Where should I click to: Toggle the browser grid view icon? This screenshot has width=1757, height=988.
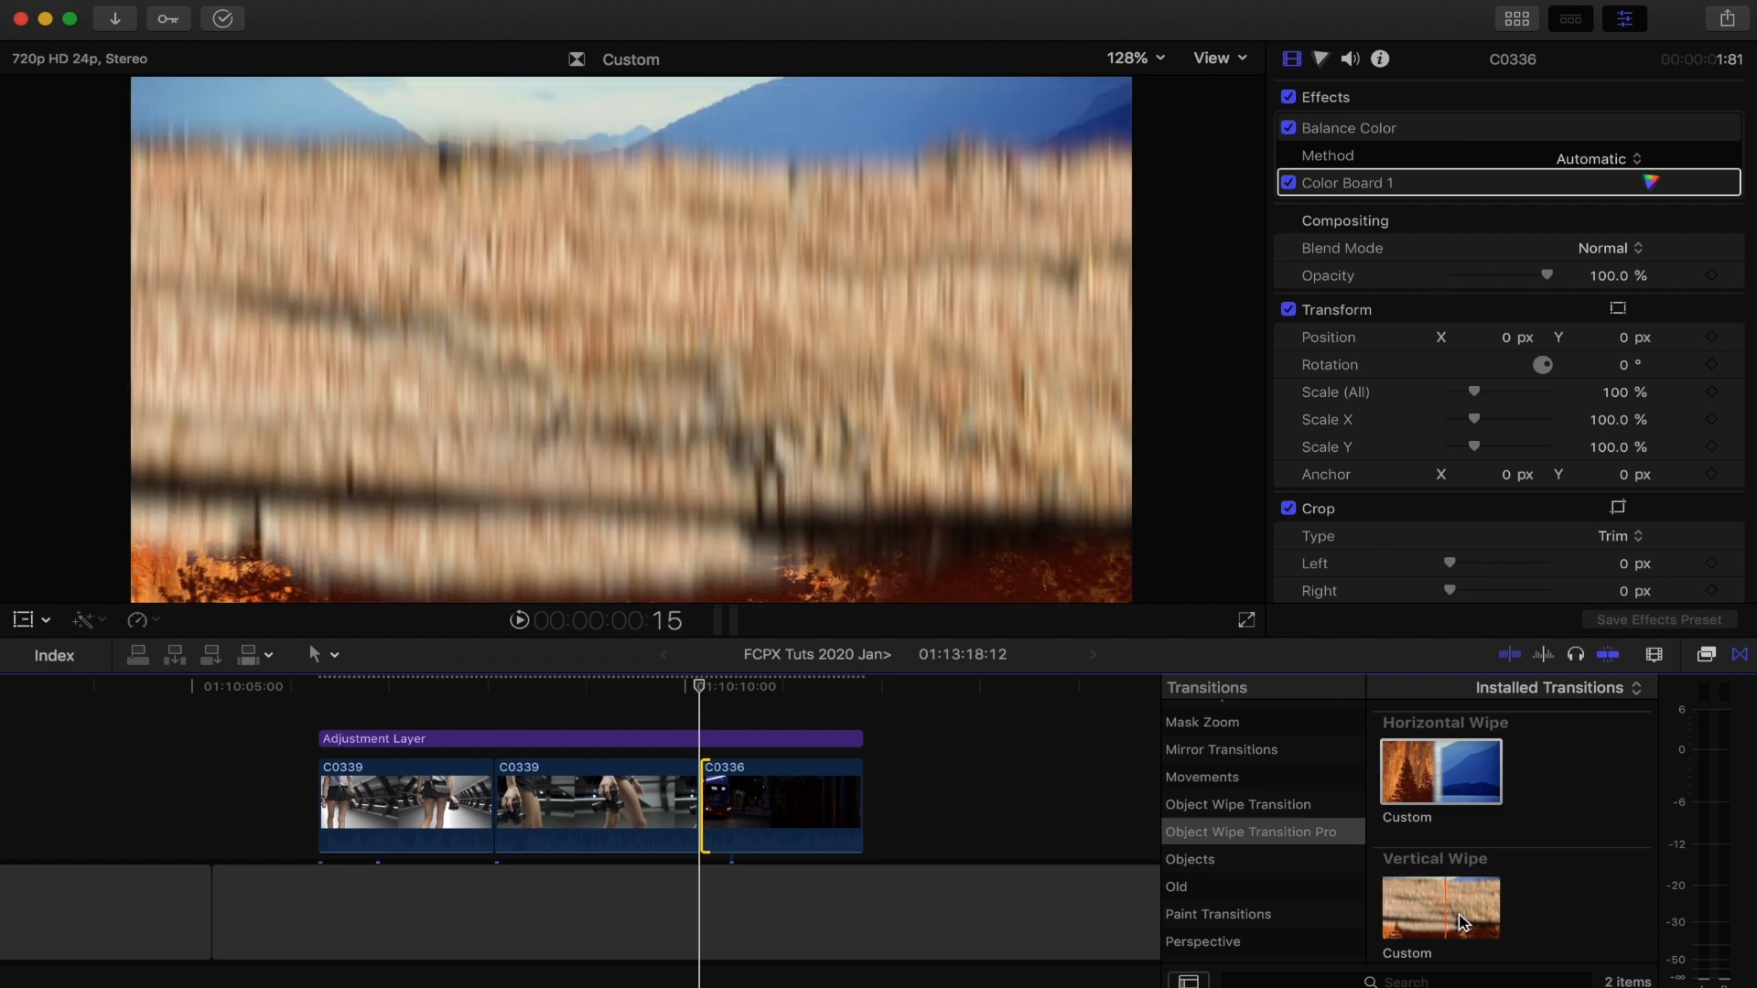pos(1517,18)
